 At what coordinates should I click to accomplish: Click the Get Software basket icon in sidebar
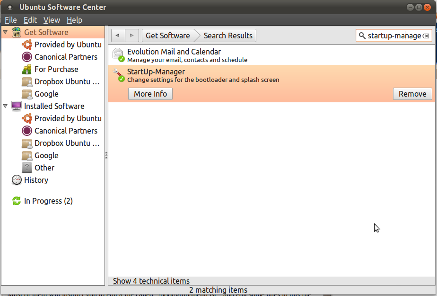point(17,32)
